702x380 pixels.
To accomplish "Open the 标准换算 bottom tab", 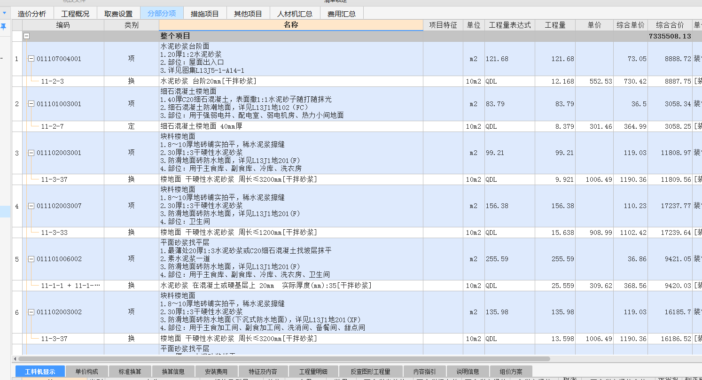I will click(x=130, y=372).
